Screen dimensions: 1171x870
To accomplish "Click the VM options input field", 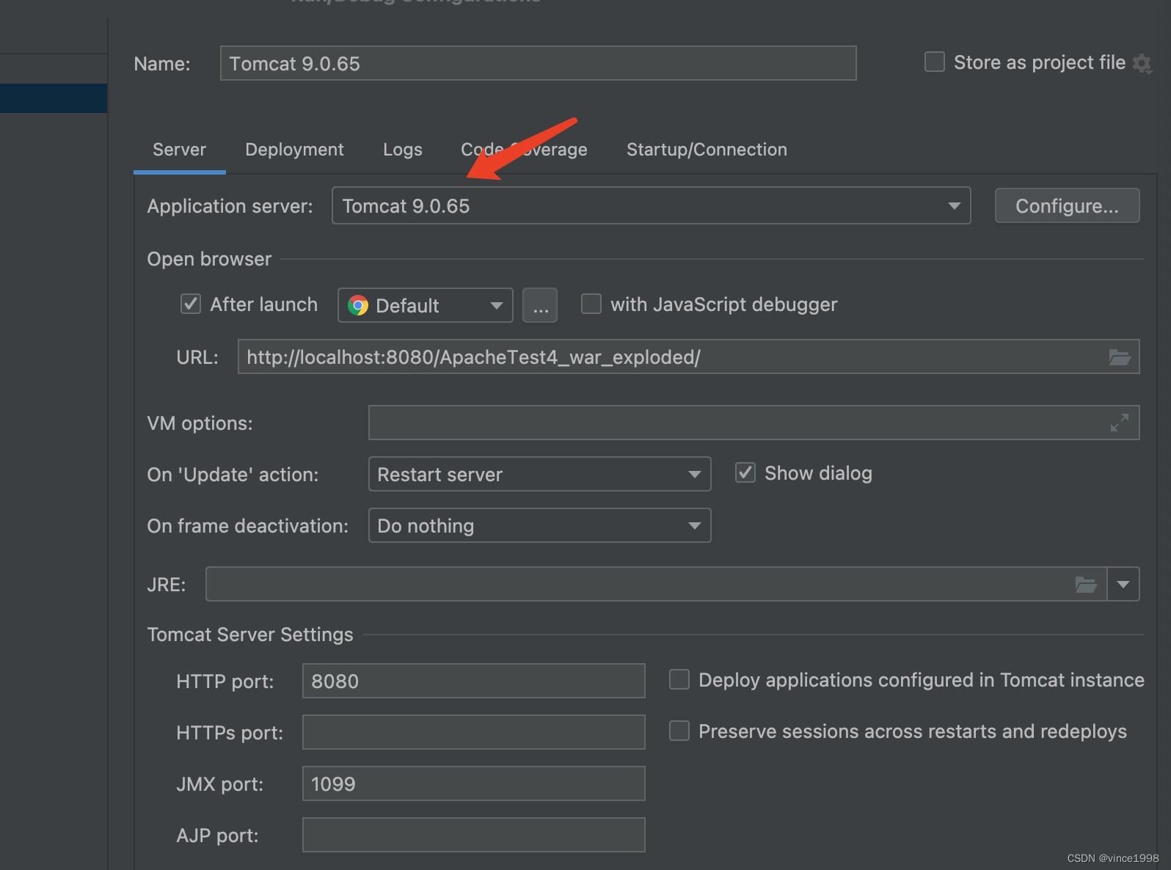I will (754, 423).
